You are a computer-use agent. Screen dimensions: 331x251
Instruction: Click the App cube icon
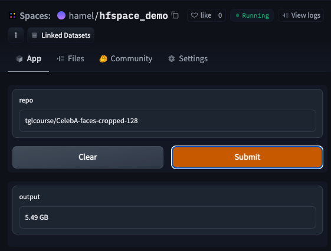[x=19, y=58]
